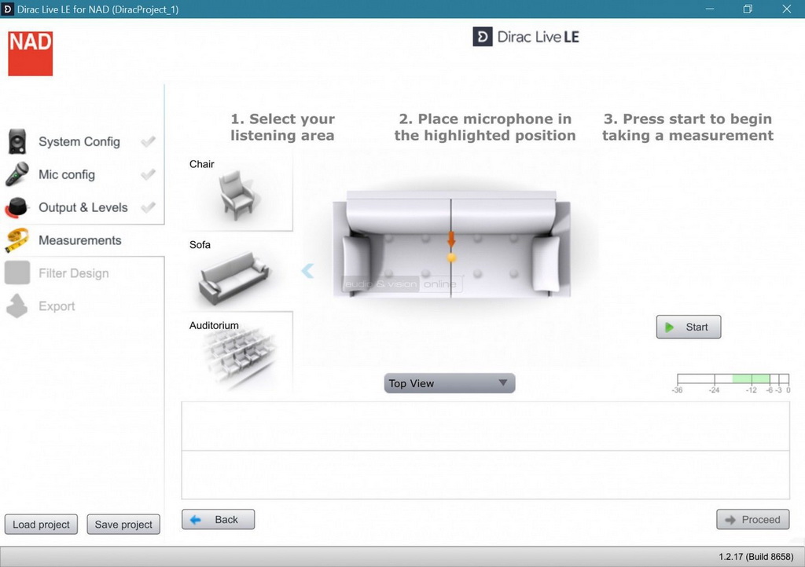
Task: Click the Mic config checkmark
Action: 148,174
